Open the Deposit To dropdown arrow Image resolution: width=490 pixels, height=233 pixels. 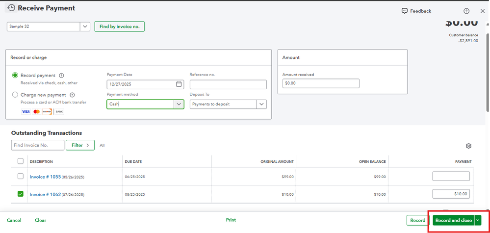pyautogui.click(x=261, y=104)
